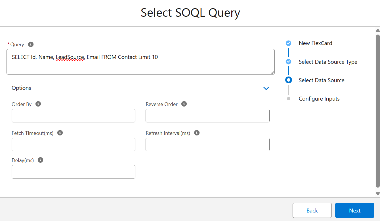
Task: Click the info icon next to Query
Action: point(31,44)
